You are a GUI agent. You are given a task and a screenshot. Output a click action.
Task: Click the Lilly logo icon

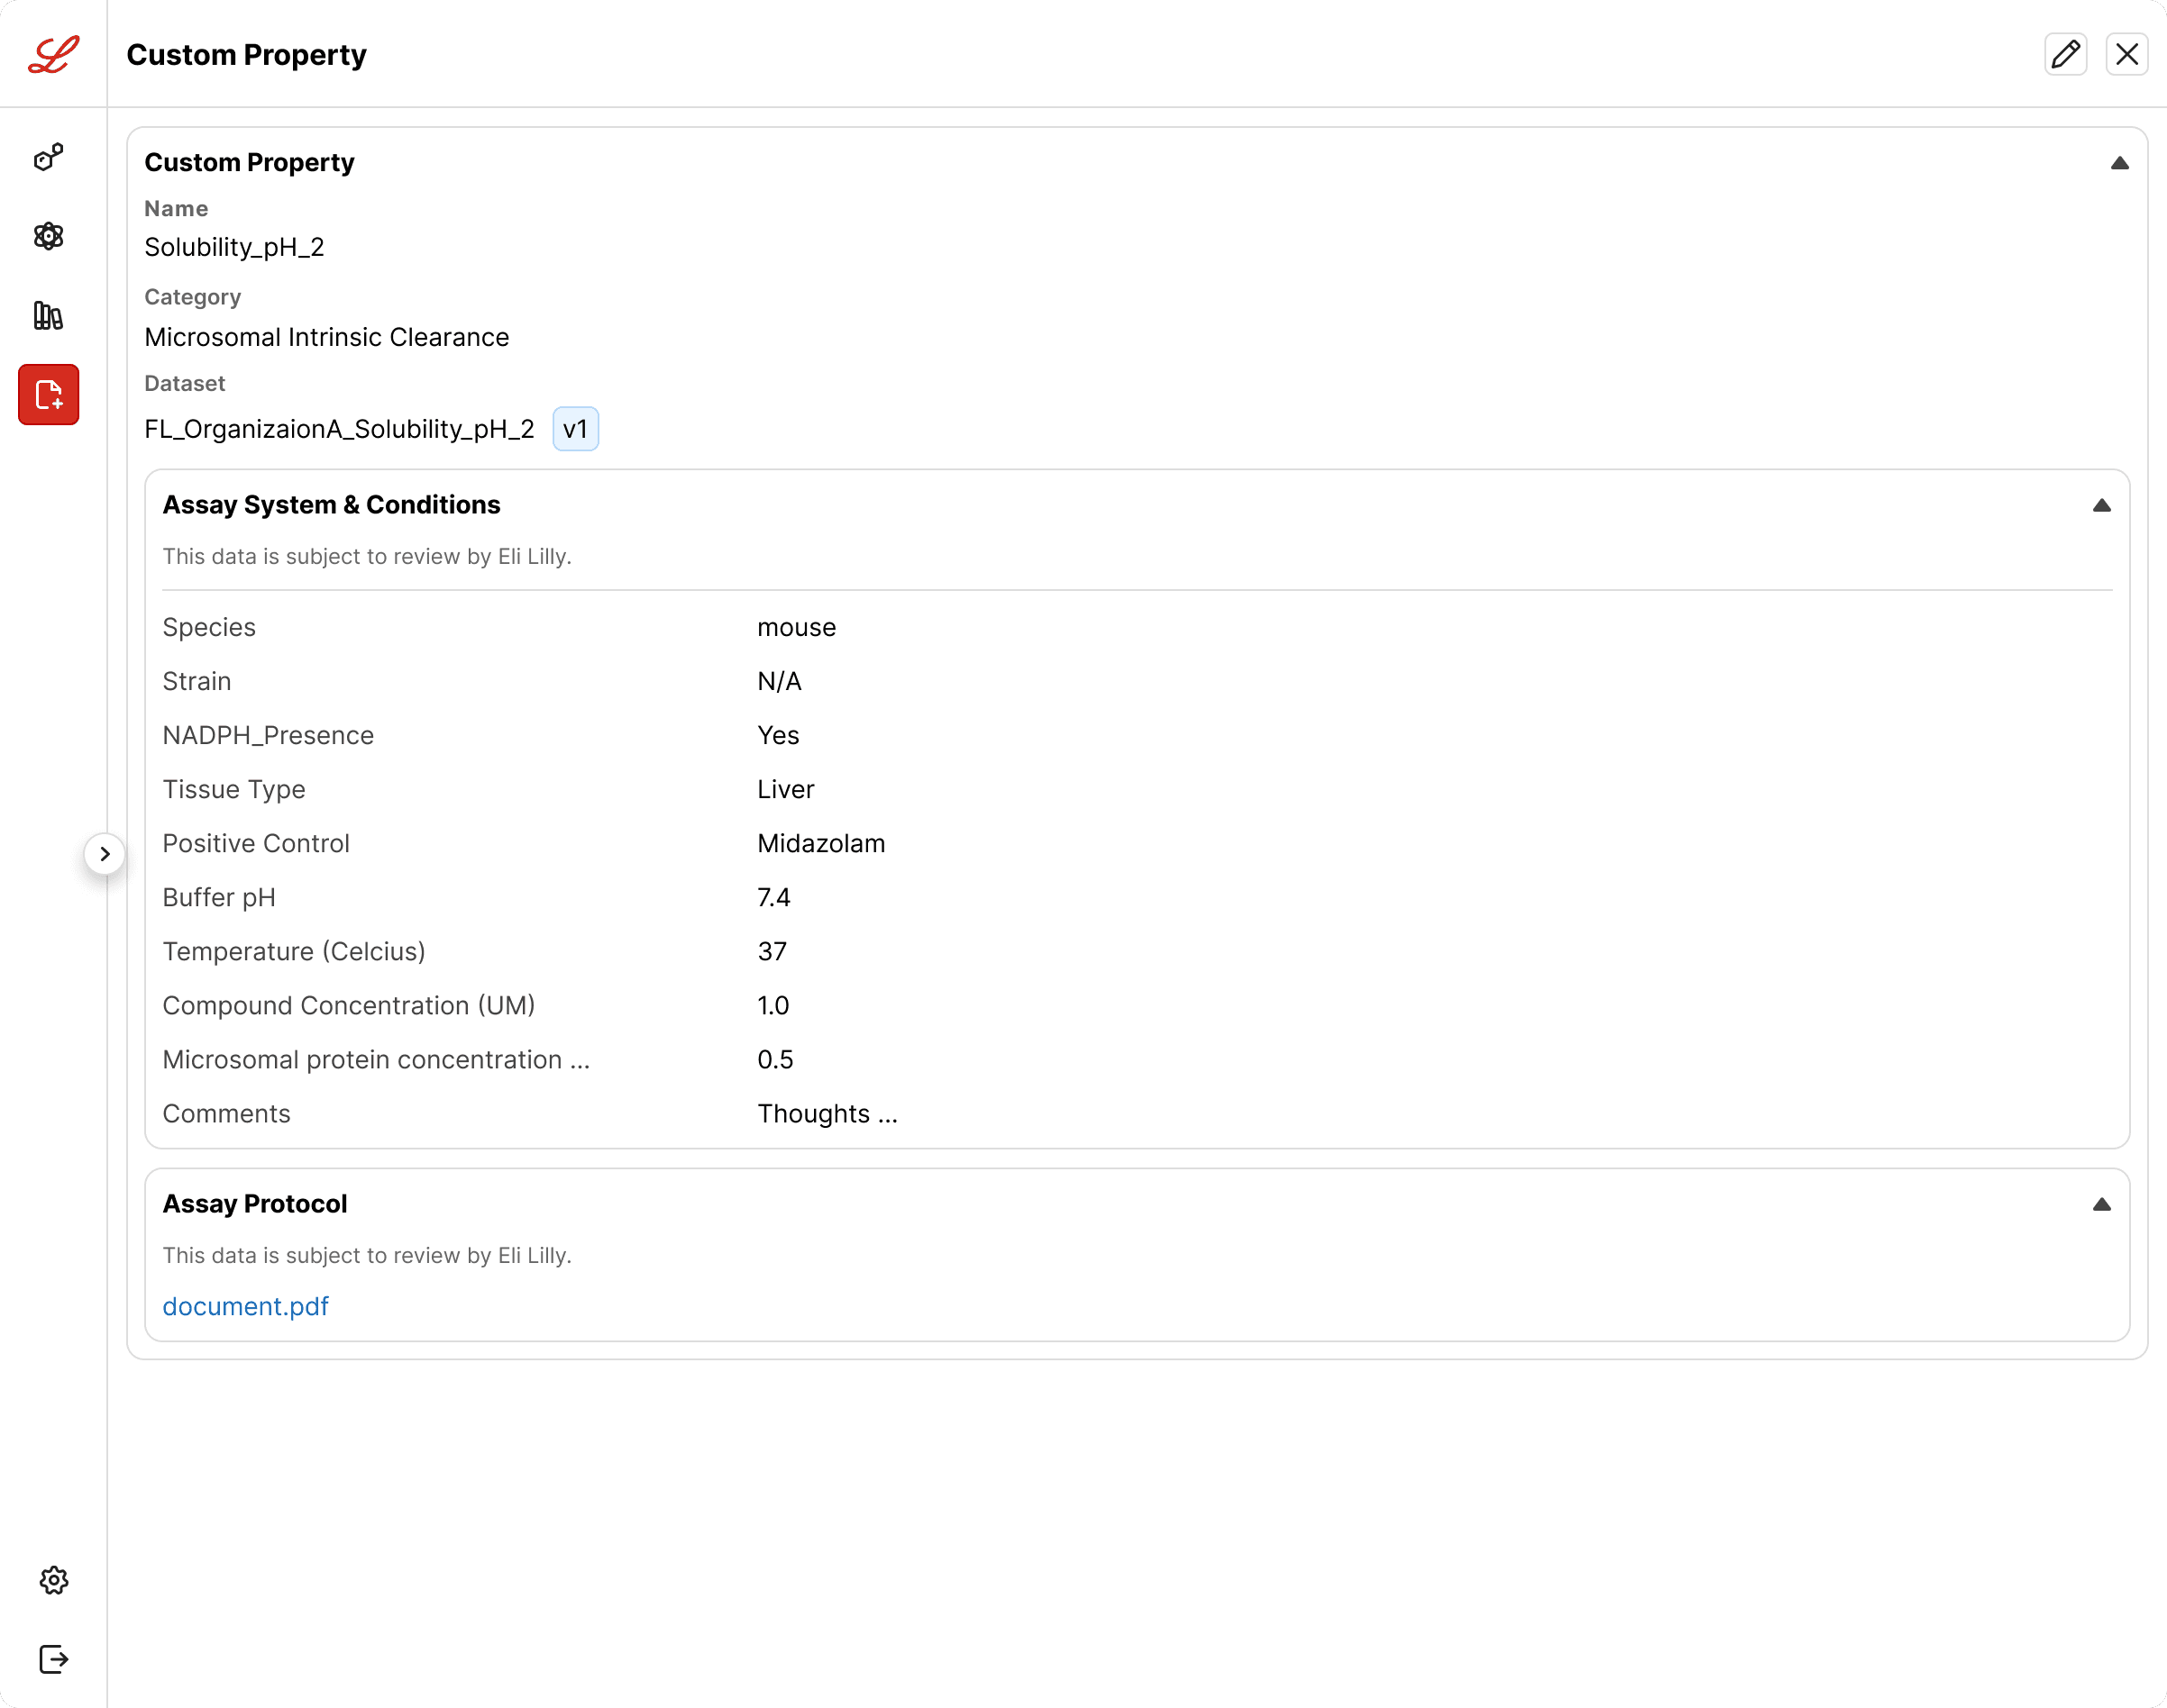click(x=53, y=54)
